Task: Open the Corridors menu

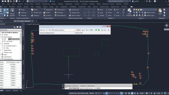Action: click(84, 4)
